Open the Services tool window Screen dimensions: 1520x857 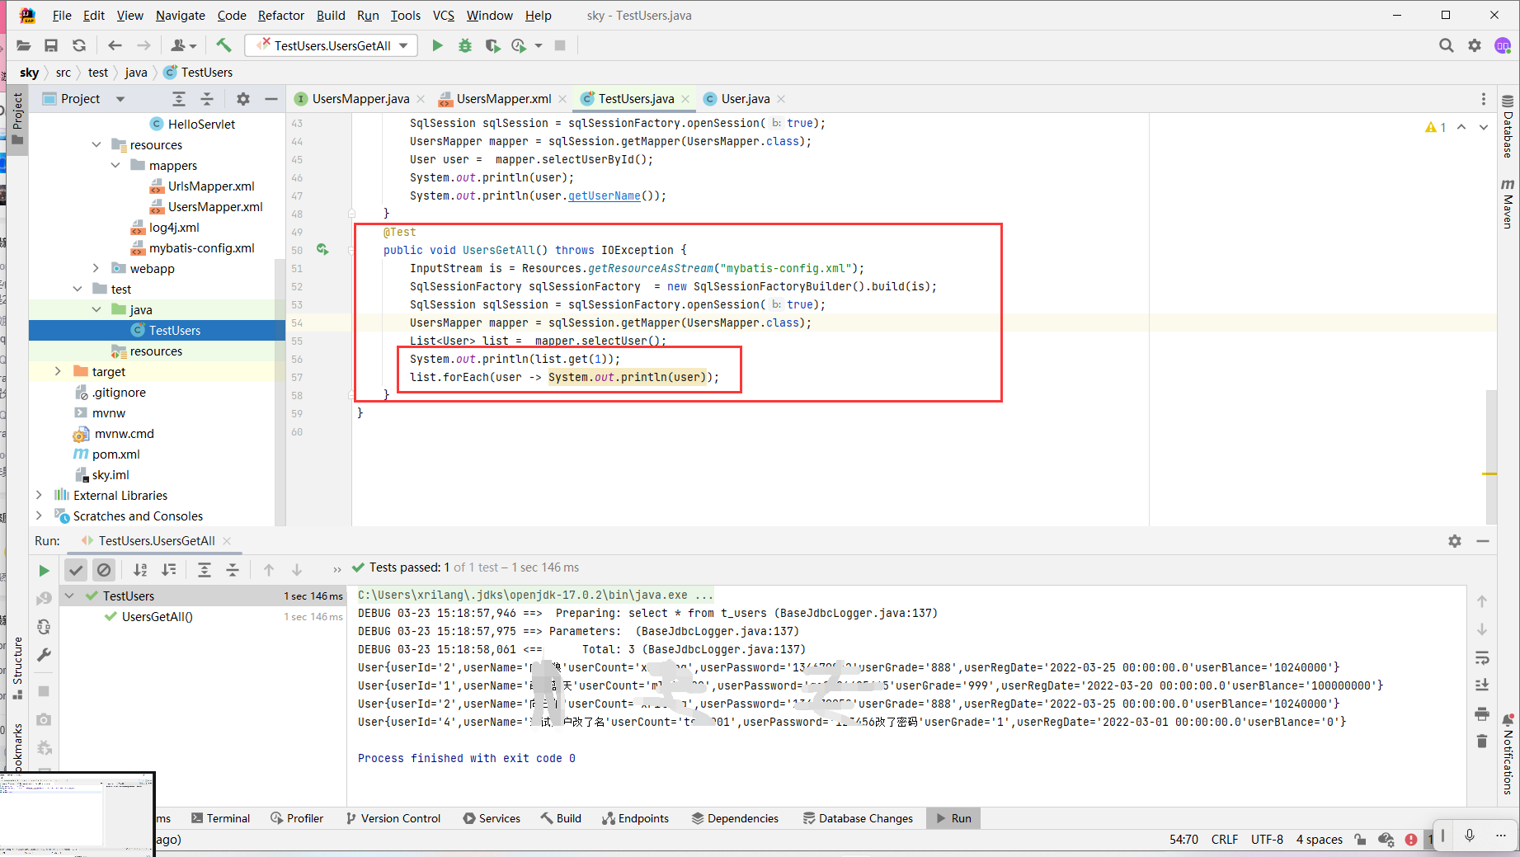click(x=492, y=818)
